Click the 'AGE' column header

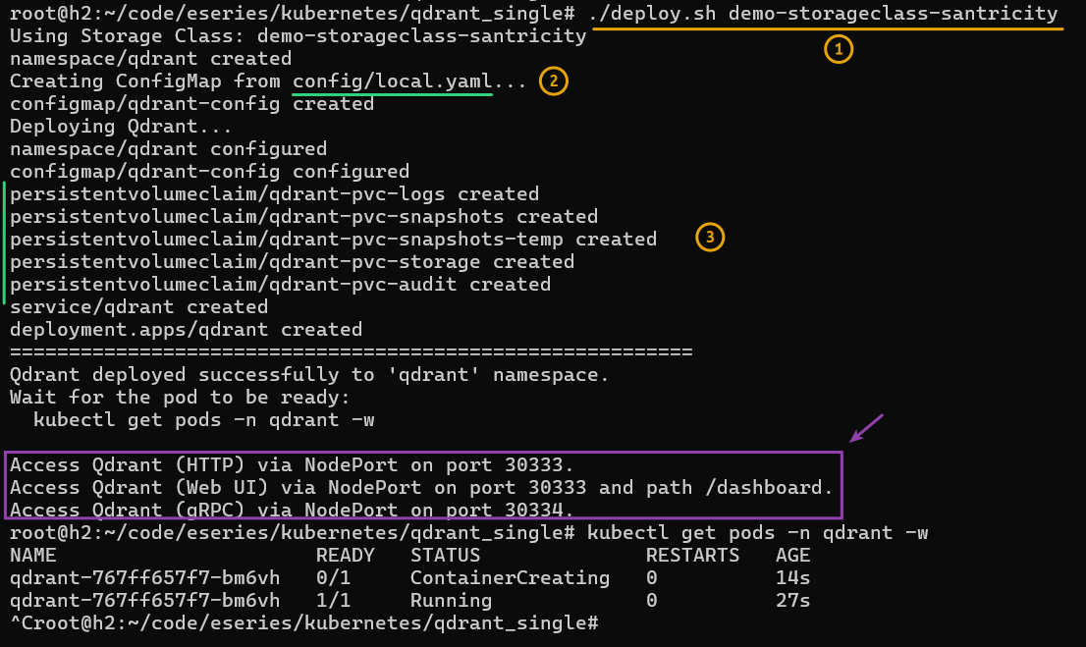click(792, 556)
